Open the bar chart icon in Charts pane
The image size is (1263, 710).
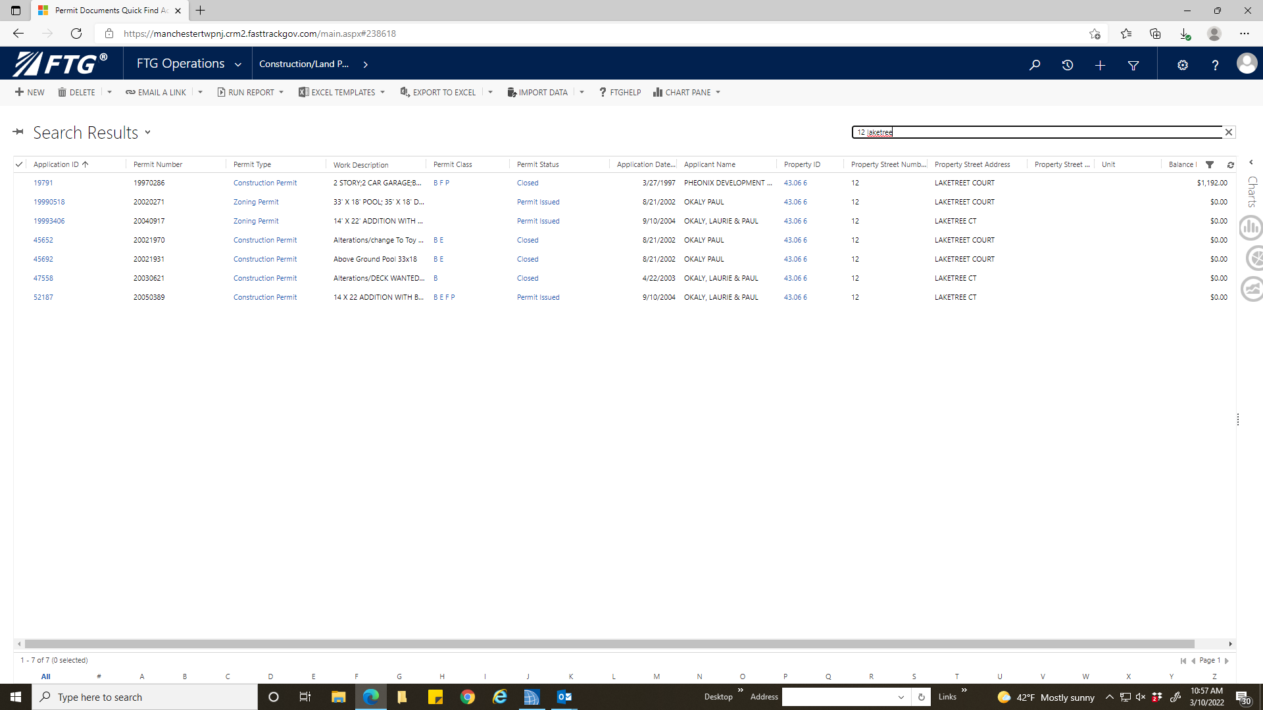click(x=1251, y=228)
